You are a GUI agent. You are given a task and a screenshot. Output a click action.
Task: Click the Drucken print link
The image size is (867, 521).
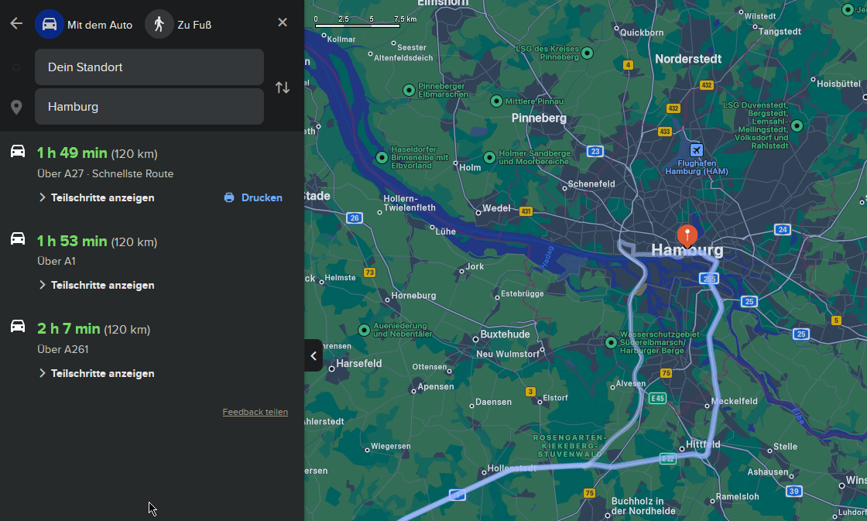click(262, 197)
